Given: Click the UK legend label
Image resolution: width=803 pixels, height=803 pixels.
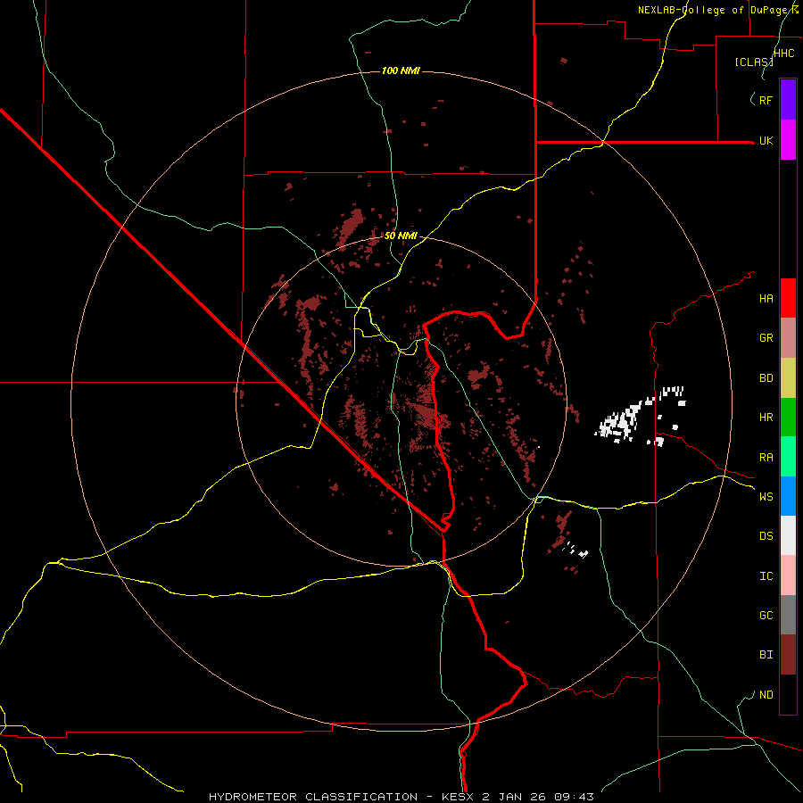Looking at the screenshot, I should 766,141.
